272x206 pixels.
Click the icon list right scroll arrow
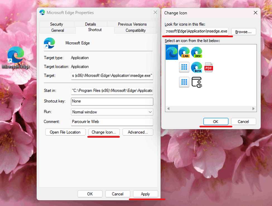click(253, 108)
